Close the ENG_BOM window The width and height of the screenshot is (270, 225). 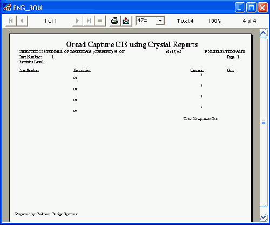(262, 8)
